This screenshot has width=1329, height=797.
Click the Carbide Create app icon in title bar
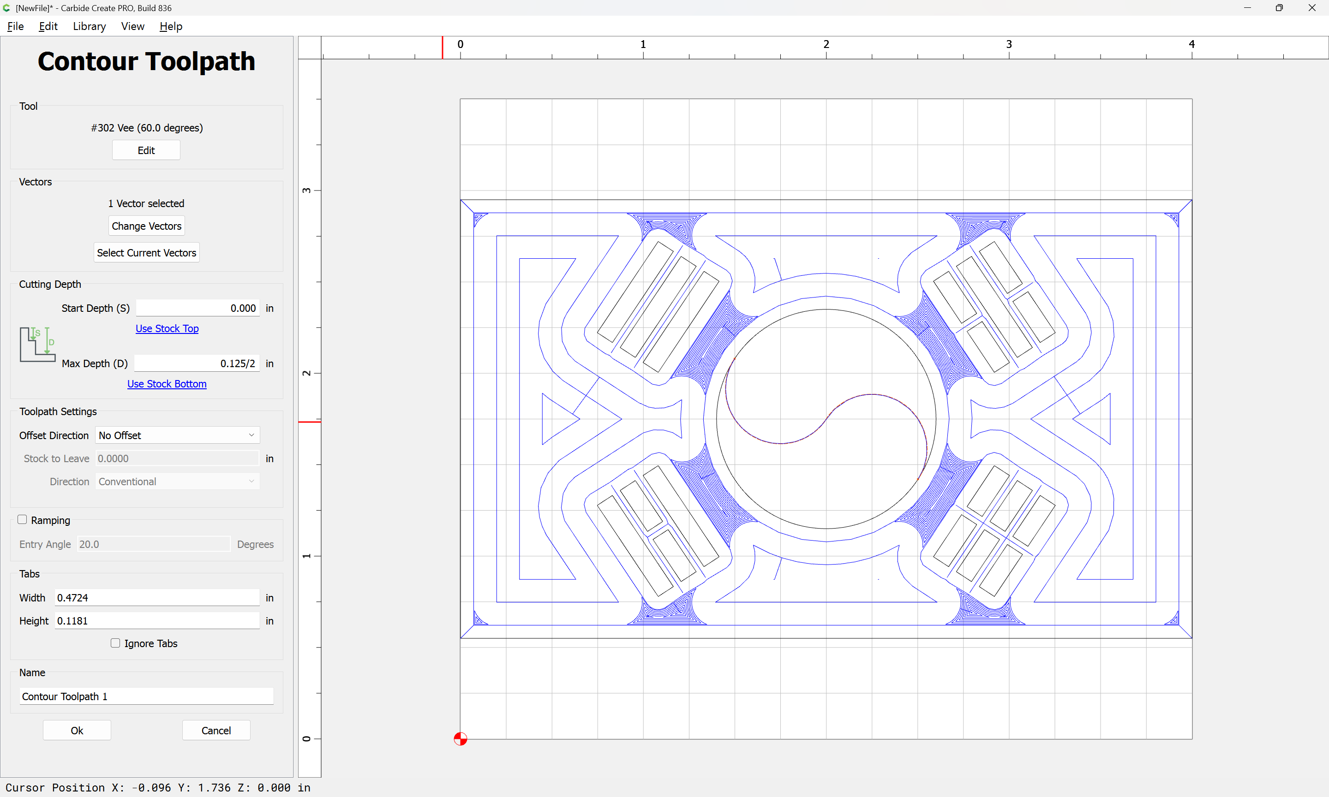[7, 8]
